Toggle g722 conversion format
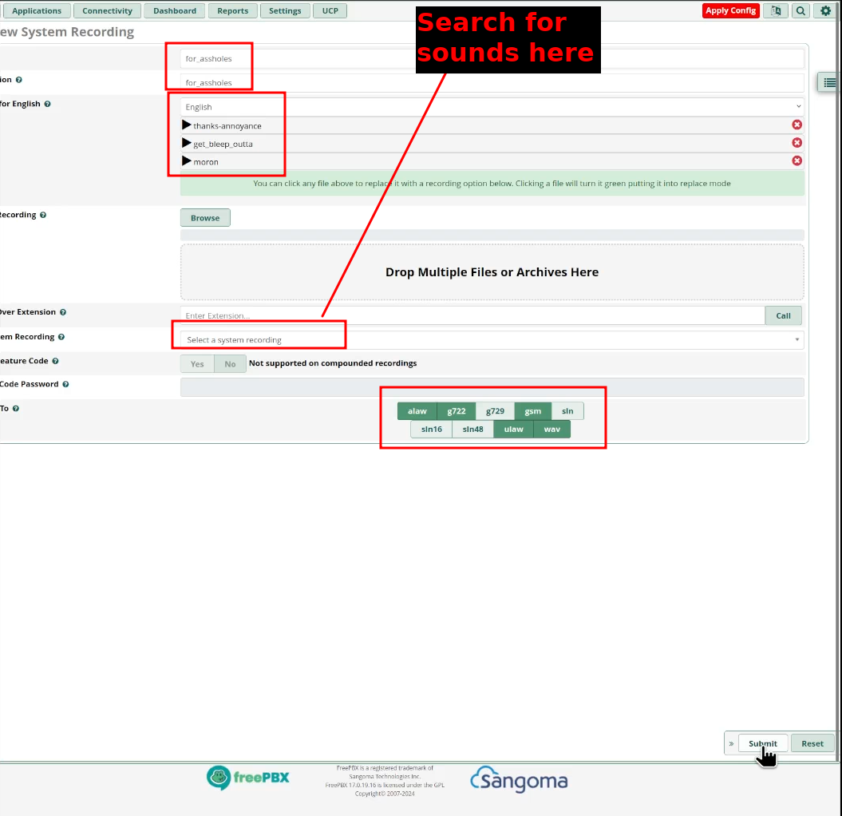This screenshot has height=816, width=842. (x=457, y=411)
